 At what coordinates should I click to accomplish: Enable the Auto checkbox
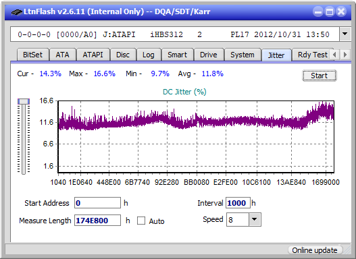[x=141, y=221]
